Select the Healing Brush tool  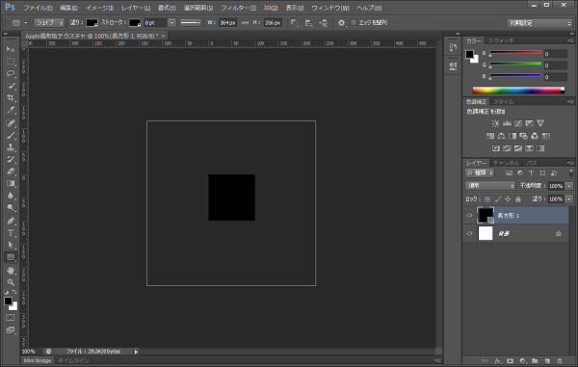(x=11, y=122)
